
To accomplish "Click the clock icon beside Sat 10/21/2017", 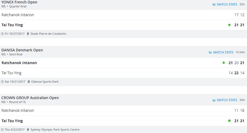I will [2, 82].
